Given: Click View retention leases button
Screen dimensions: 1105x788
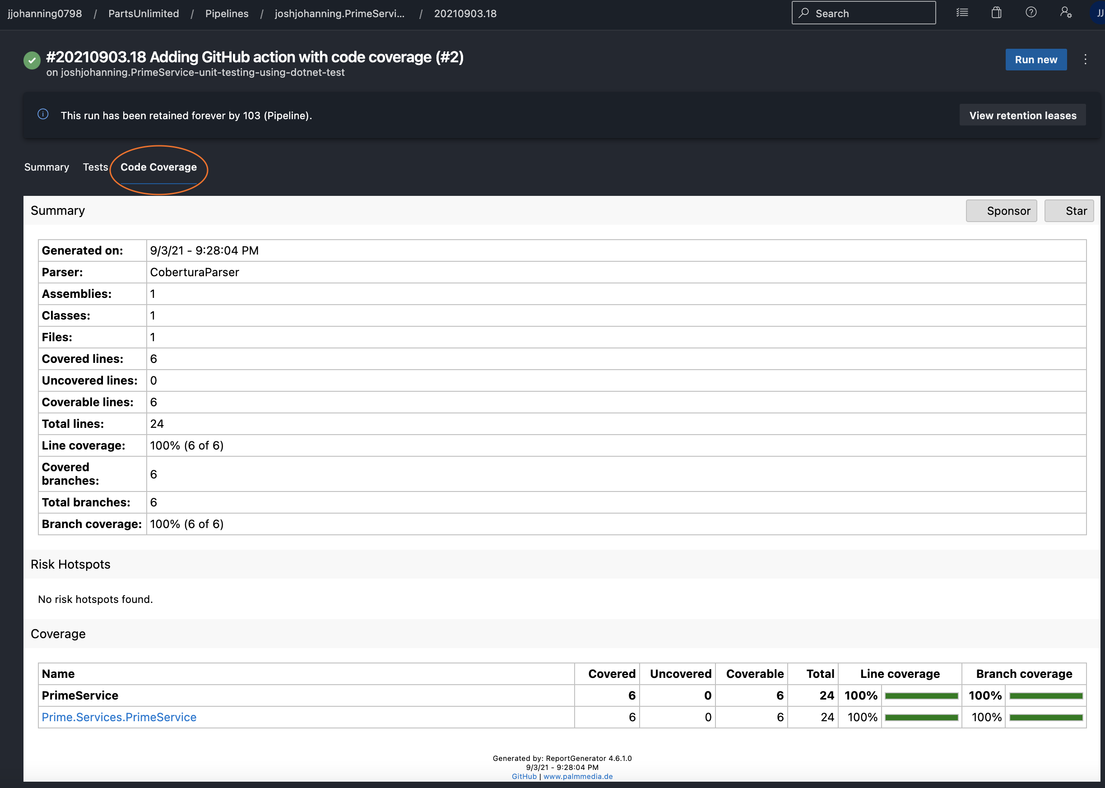Looking at the screenshot, I should pyautogui.click(x=1022, y=116).
